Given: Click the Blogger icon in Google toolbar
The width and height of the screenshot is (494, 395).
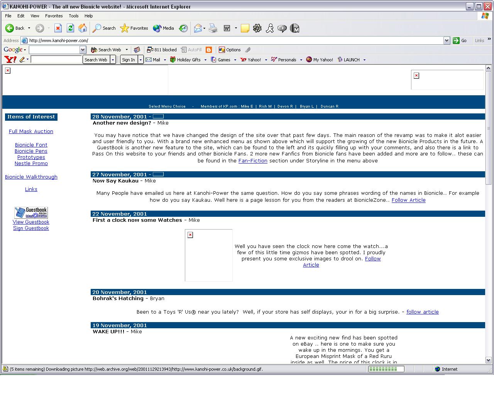Looking at the screenshot, I should click(x=209, y=50).
